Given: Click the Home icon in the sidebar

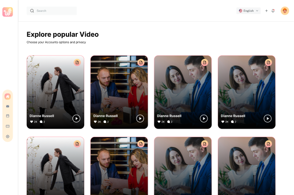Looking at the screenshot, I should click(x=8, y=97).
